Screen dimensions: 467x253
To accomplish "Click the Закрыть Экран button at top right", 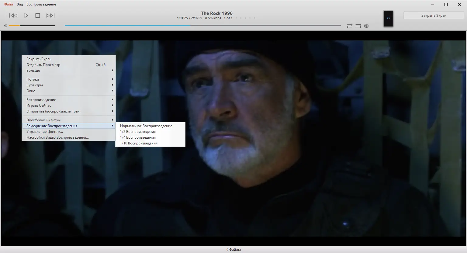I will (434, 16).
